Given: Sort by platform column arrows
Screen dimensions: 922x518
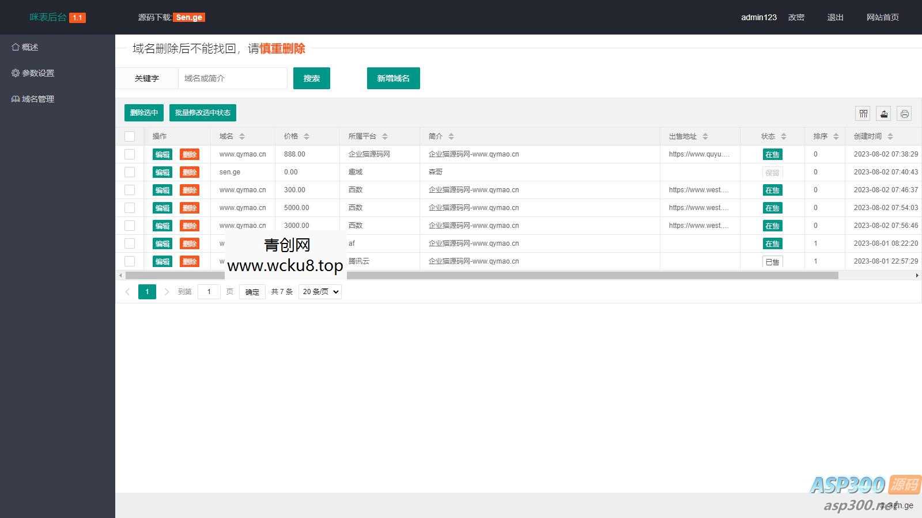Looking at the screenshot, I should pyautogui.click(x=385, y=136).
